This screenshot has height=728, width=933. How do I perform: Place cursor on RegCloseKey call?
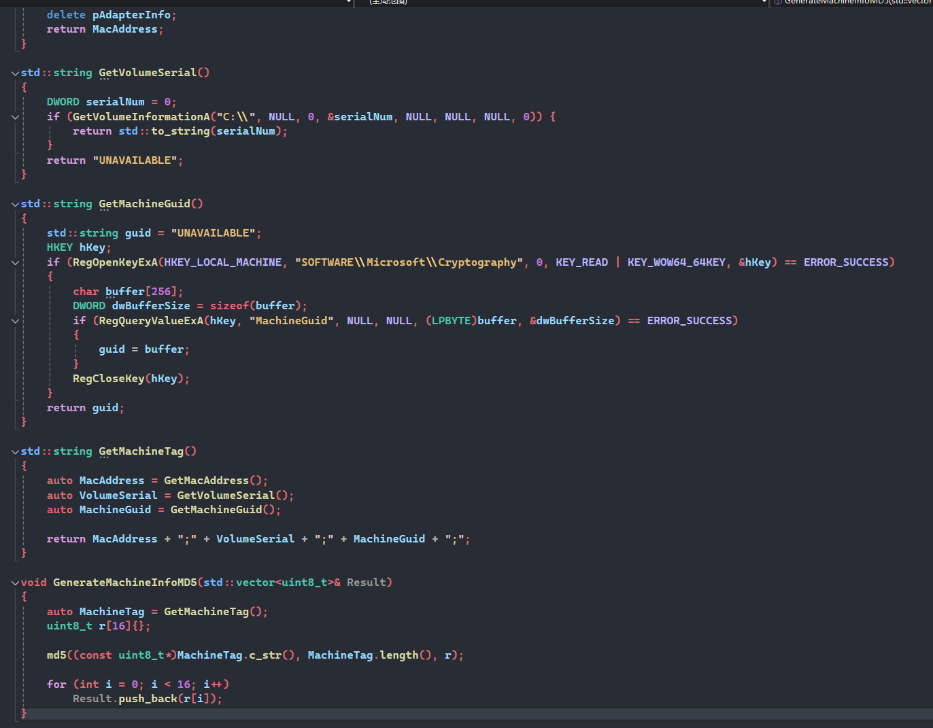click(108, 379)
